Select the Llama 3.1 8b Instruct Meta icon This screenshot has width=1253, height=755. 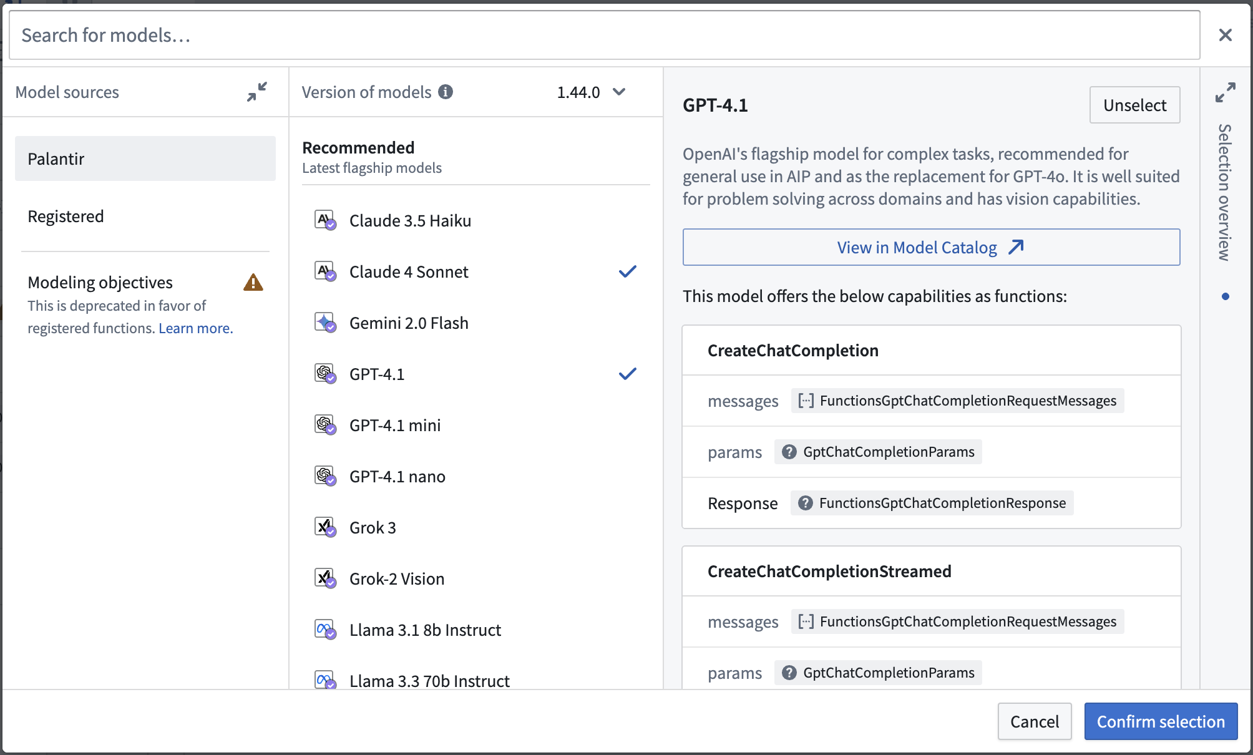click(325, 630)
